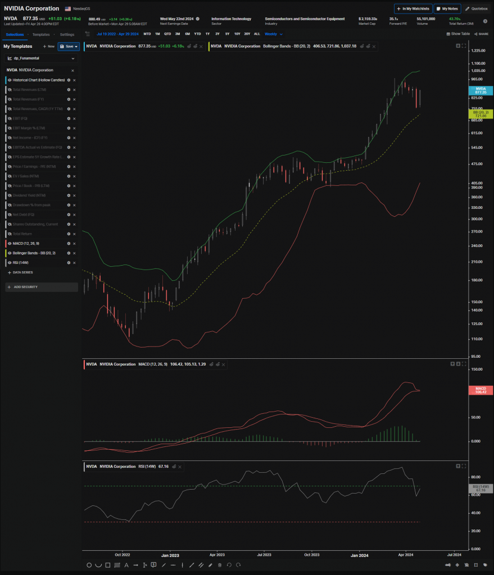The image size is (494, 575).
Task: Show the EBIT Margin % (LTM) series
Action: [10, 128]
